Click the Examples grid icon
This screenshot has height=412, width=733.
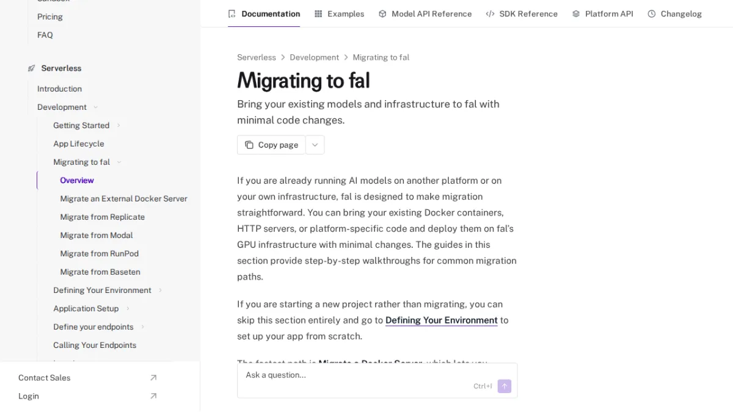(318, 13)
